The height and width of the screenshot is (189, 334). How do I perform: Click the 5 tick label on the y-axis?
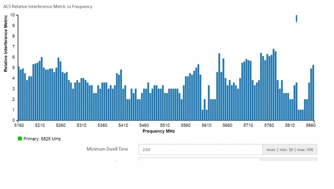(x=13, y=68)
